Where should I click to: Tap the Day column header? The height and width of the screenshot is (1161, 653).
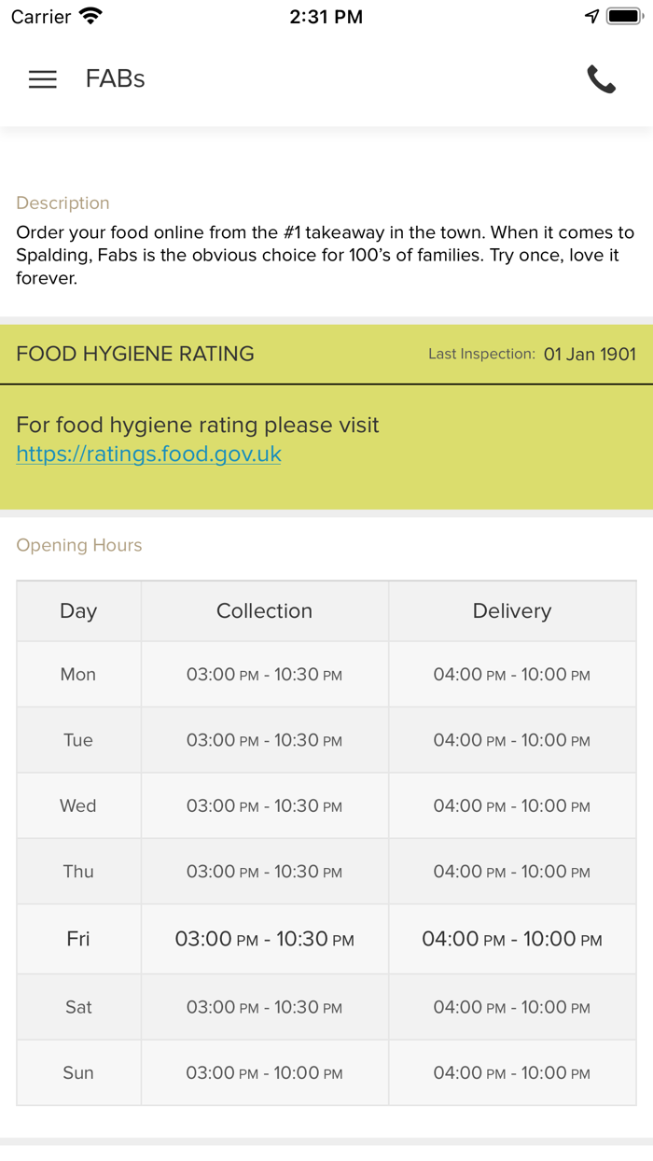pos(78,611)
